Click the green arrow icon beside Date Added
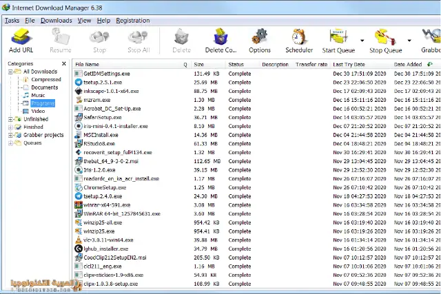The height and width of the screenshot is (294, 441). pos(430,64)
